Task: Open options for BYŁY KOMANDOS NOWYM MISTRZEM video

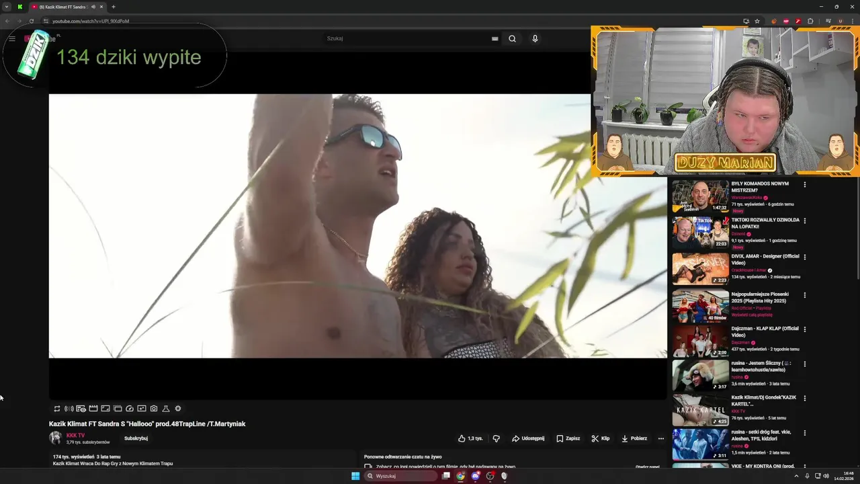Action: coord(804,184)
